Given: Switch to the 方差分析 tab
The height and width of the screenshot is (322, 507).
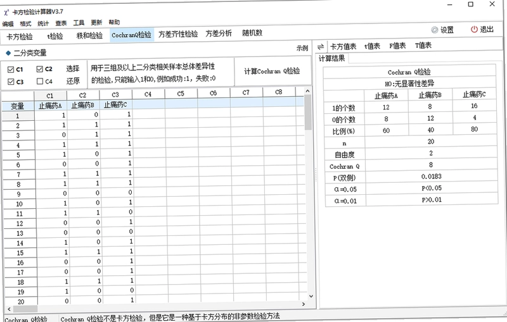Looking at the screenshot, I should (219, 34).
